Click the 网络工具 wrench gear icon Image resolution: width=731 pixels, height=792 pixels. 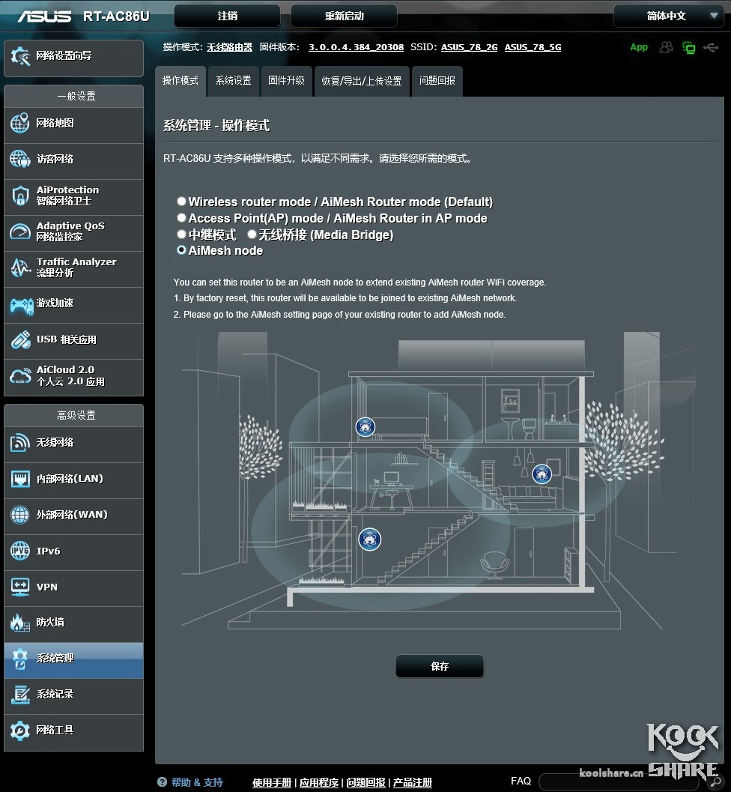(x=20, y=731)
